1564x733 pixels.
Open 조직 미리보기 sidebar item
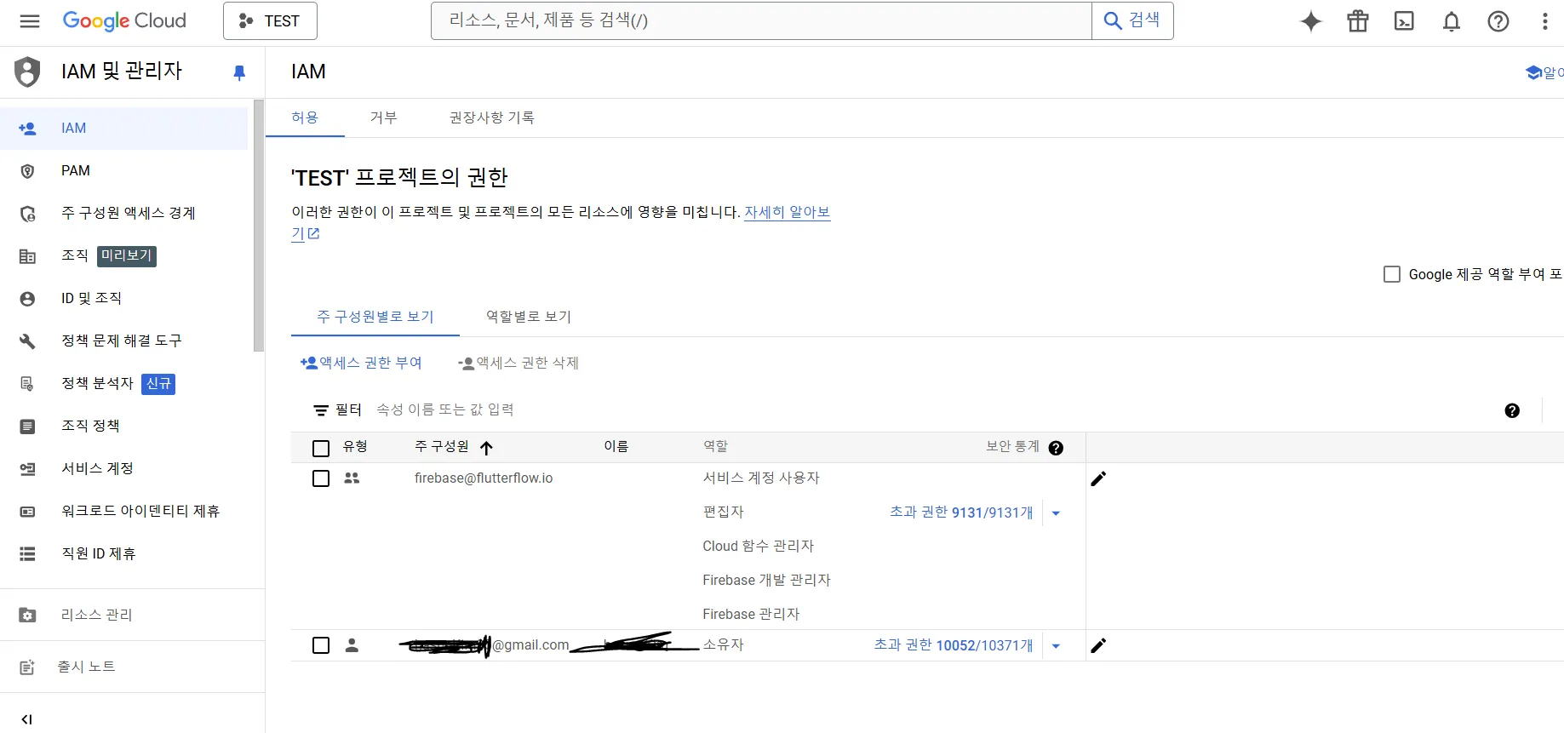124,256
